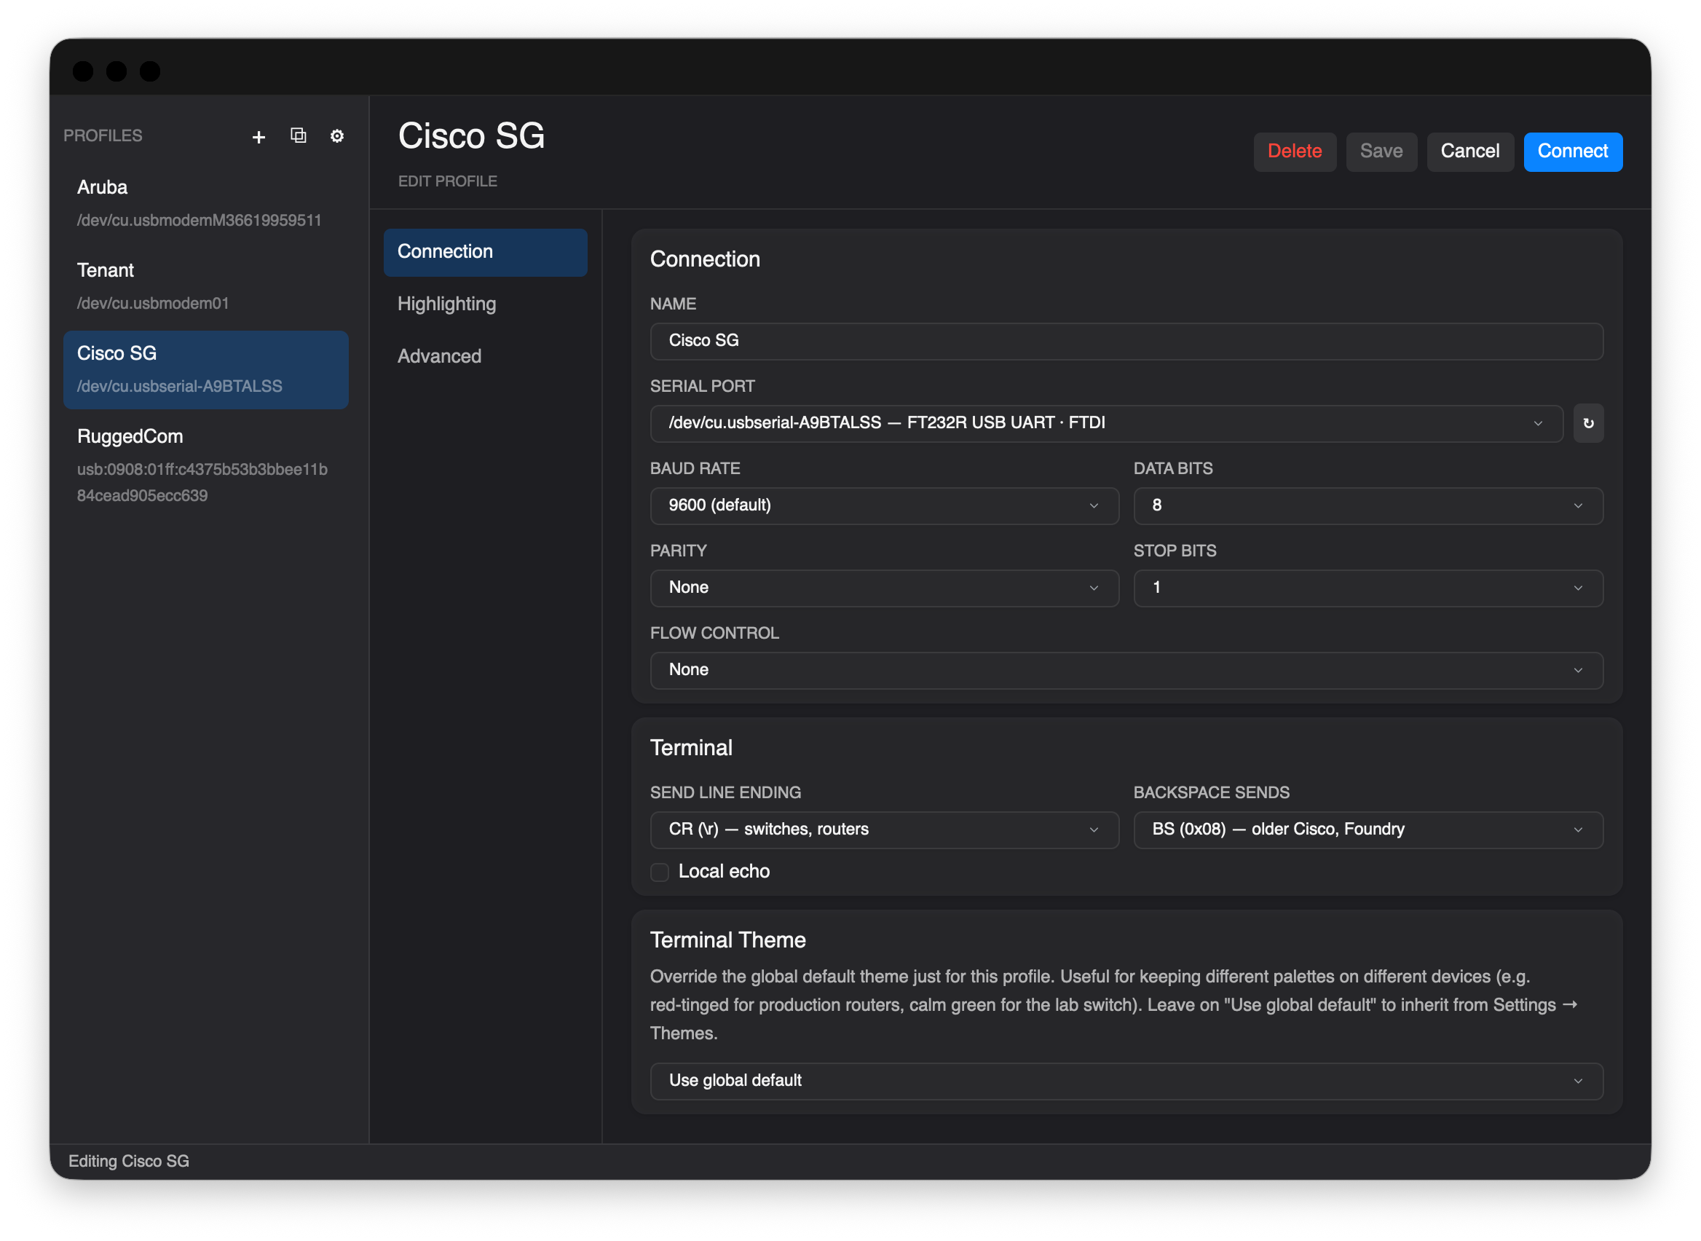1701x1241 pixels.
Task: Open the Stop Bits dropdown
Action: tap(1367, 588)
